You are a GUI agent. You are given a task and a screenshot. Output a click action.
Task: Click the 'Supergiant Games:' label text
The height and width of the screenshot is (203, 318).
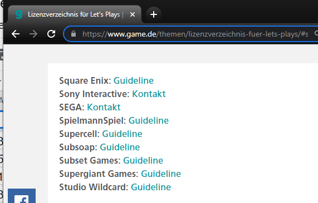point(99,174)
